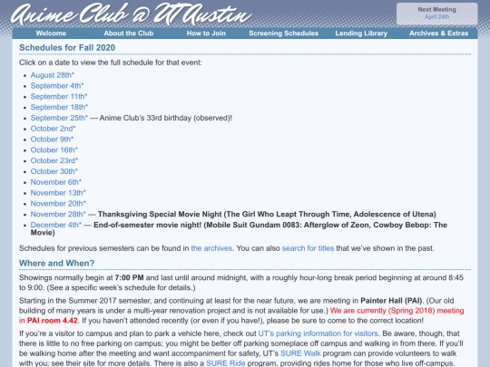The width and height of the screenshot is (490, 367).
Task: Follow 'the archives' link
Action: [x=211, y=248]
